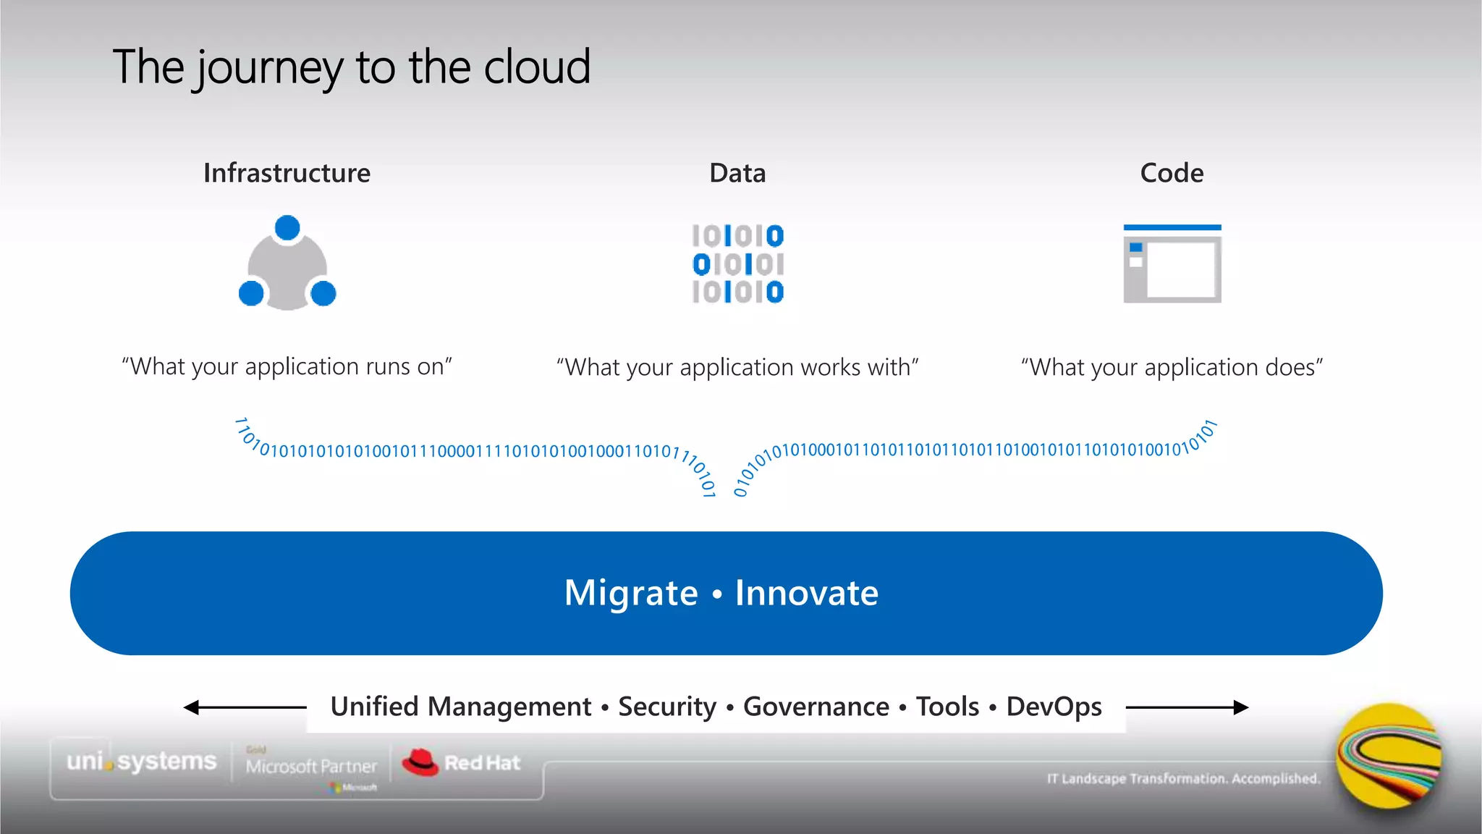The height and width of the screenshot is (834, 1482).
Task: Click the Red Hat fedora logo
Action: 421,762
